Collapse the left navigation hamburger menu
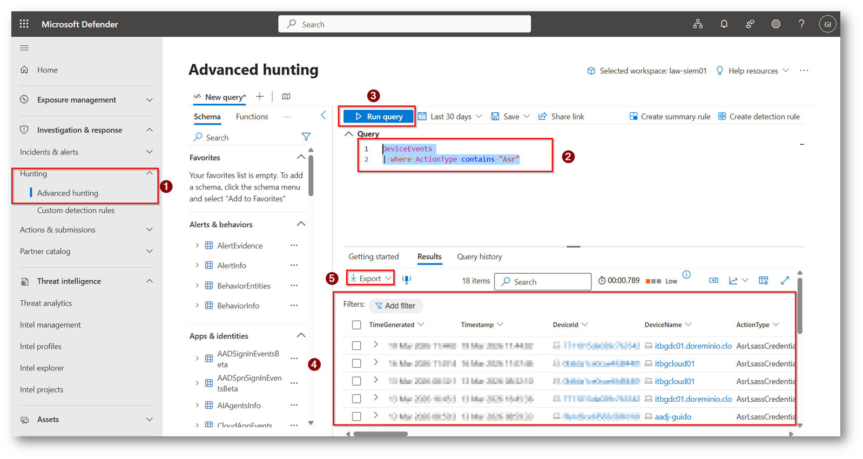The image size is (863, 459). (x=24, y=48)
